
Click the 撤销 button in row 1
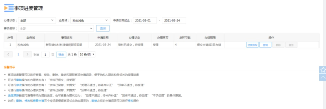tap(265, 45)
